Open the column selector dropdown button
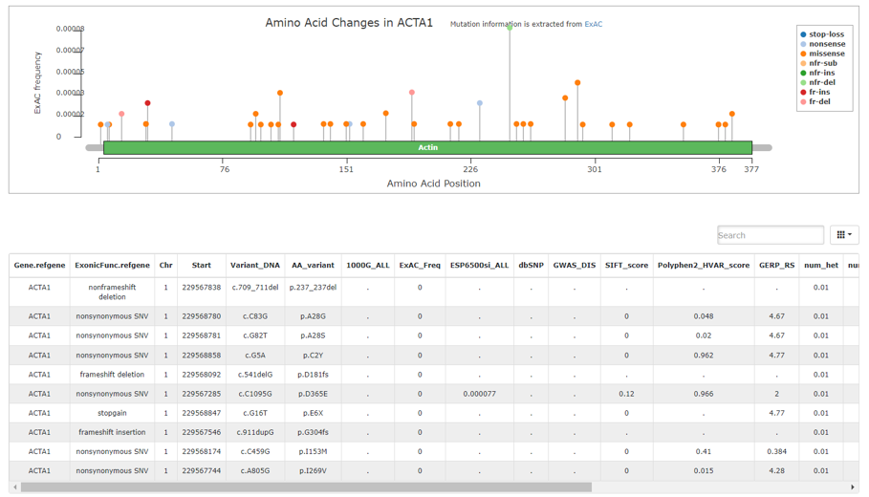869x497 pixels. (844, 234)
